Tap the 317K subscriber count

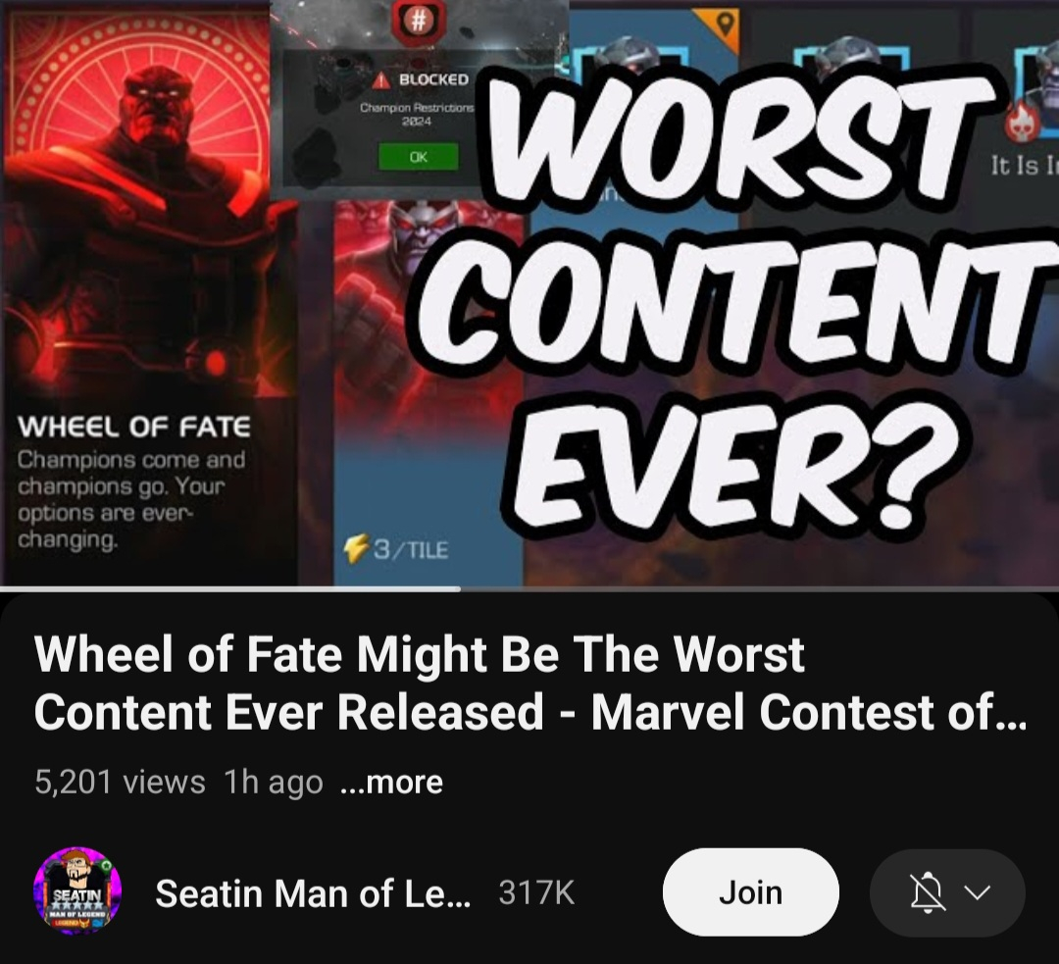[536, 893]
